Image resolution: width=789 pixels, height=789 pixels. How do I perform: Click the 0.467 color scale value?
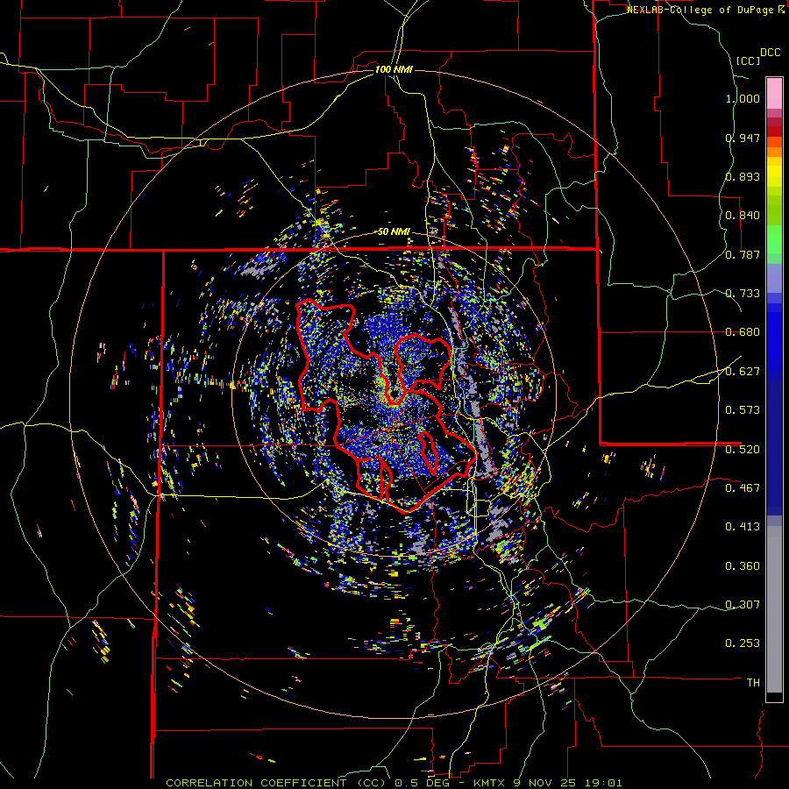coord(743,488)
